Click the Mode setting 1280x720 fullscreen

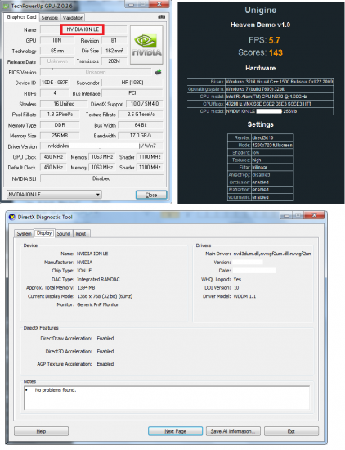tap(272, 145)
